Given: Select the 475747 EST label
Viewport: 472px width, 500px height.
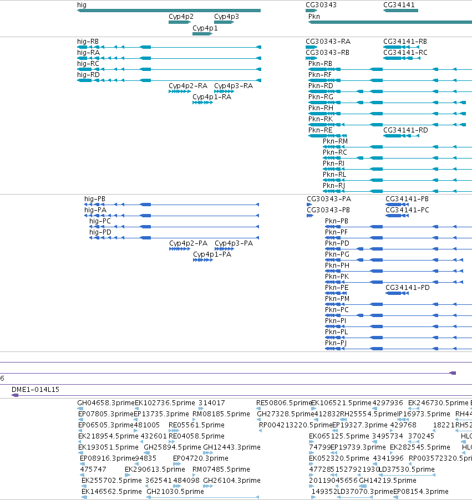Looking at the screenshot, I should pos(93,470).
